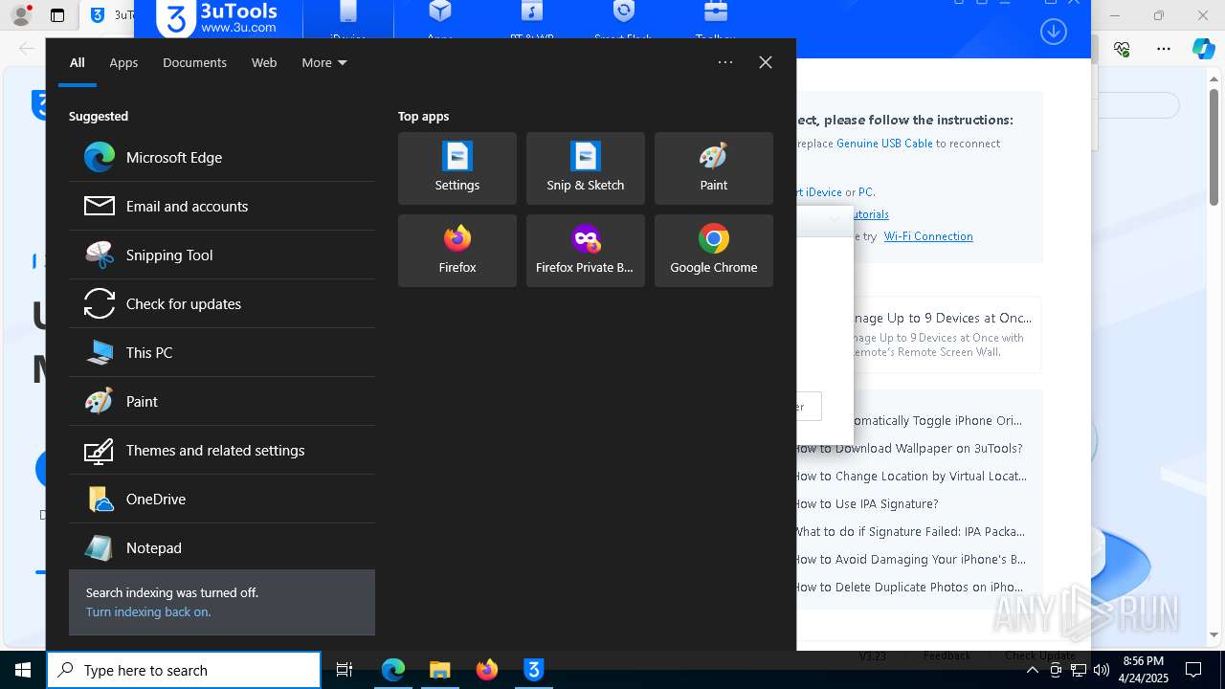The image size is (1225, 689).
Task: Open Settings tile in Top apps
Action: point(457,168)
